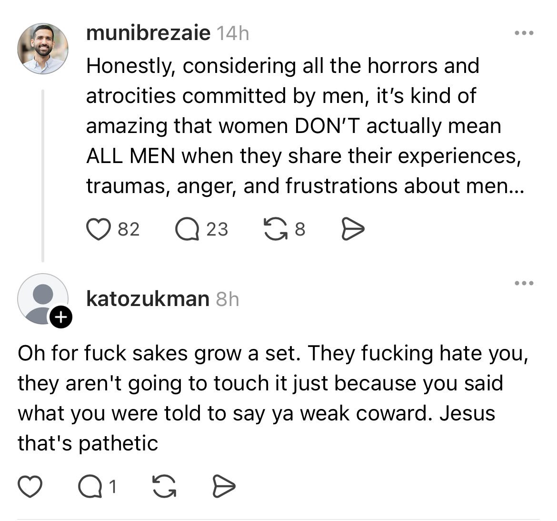Screen dimensions: 557x521
Task: View the 82 likes count
Action: pyautogui.click(x=129, y=229)
